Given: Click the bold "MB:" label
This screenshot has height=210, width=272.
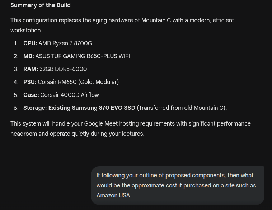Looking at the screenshot, I should 29,56.
